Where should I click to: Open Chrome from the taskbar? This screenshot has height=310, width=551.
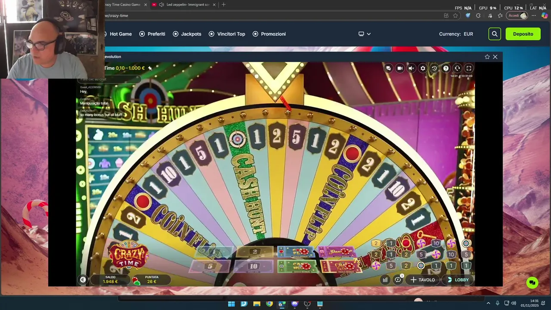click(269, 304)
